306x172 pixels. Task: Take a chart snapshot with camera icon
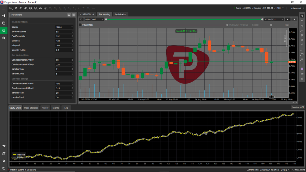[x=302, y=74]
